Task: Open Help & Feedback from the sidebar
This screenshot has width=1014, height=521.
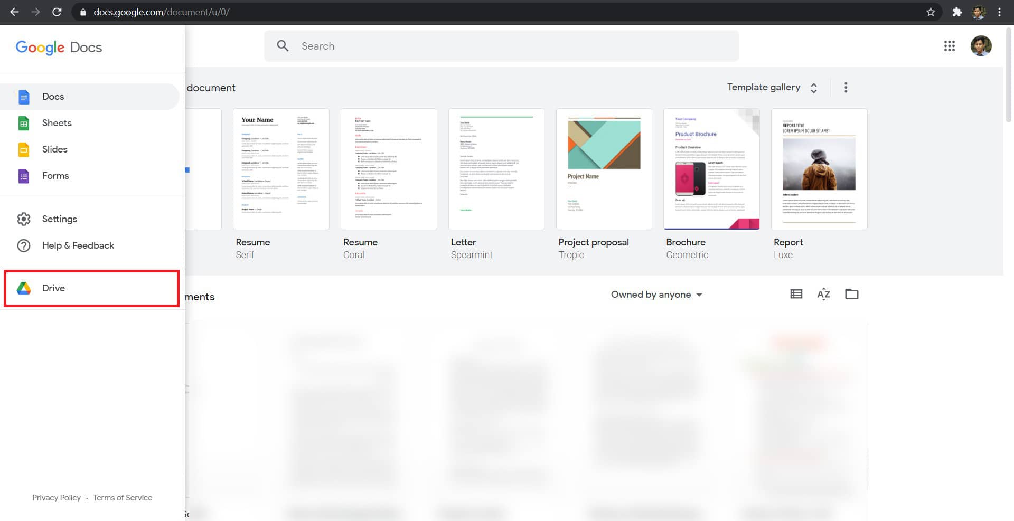Action: click(x=90, y=245)
